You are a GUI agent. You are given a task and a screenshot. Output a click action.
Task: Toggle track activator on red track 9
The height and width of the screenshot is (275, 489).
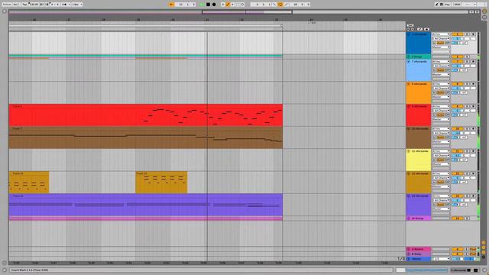[458, 106]
